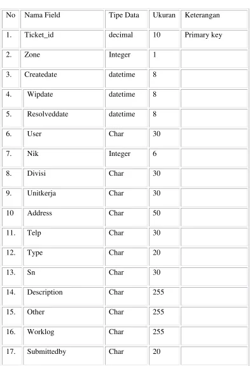
Task: Select the Worklog field cell
Action: tap(63, 336)
